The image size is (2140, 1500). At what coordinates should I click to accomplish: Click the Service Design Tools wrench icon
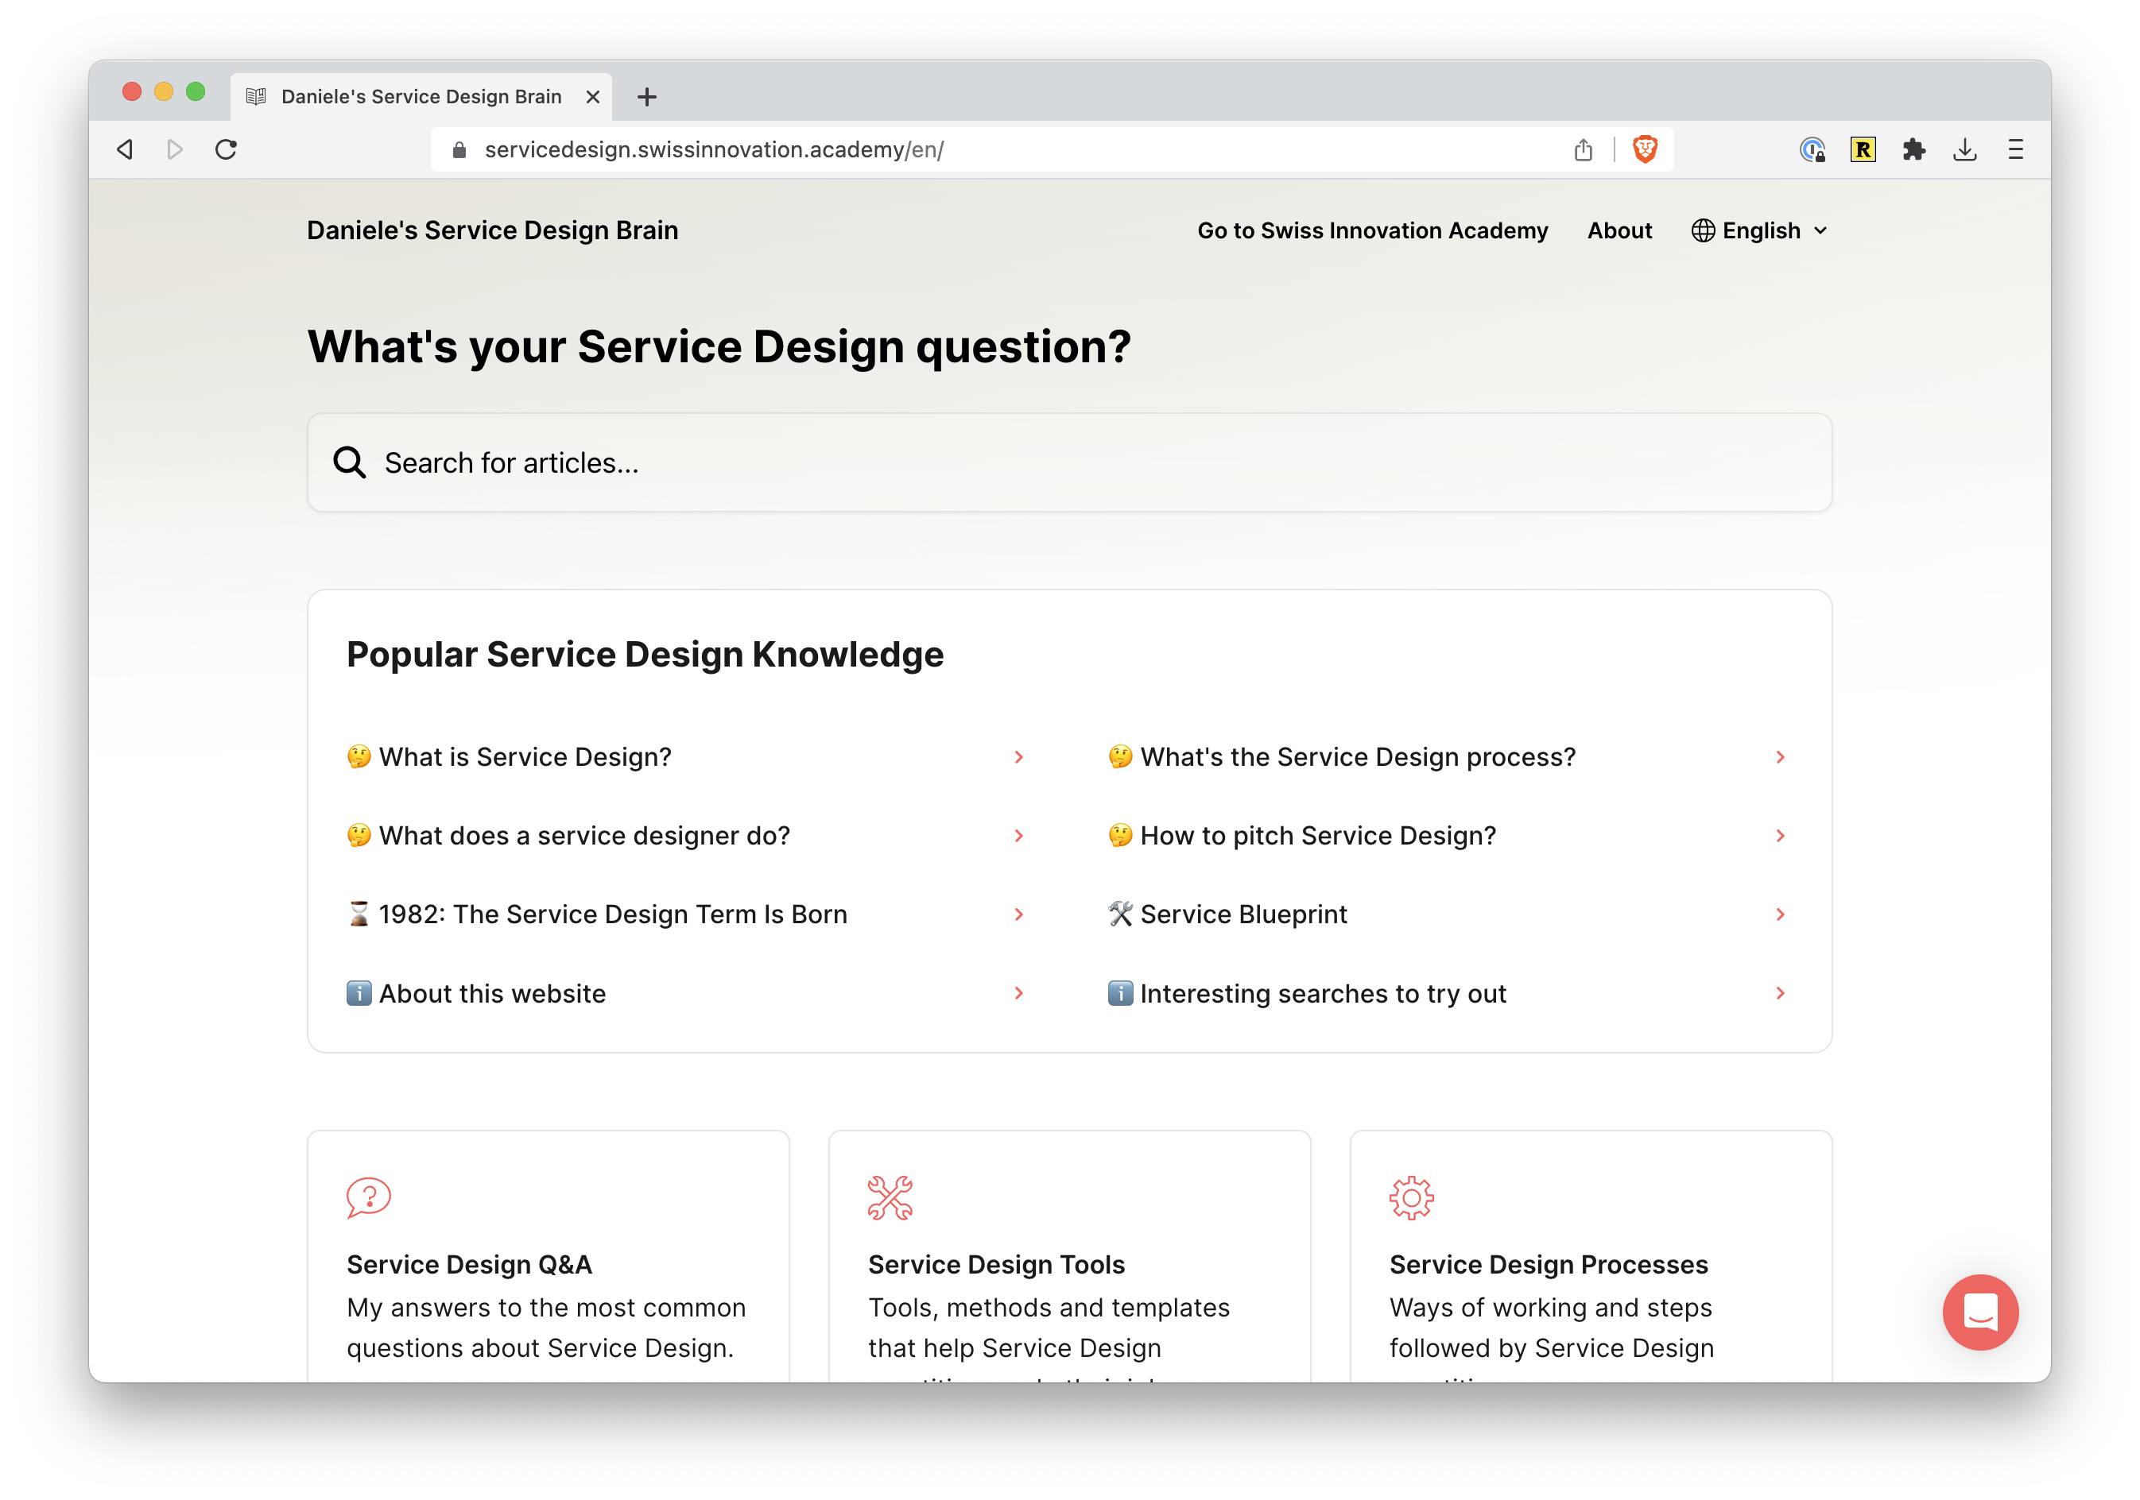tap(890, 1198)
